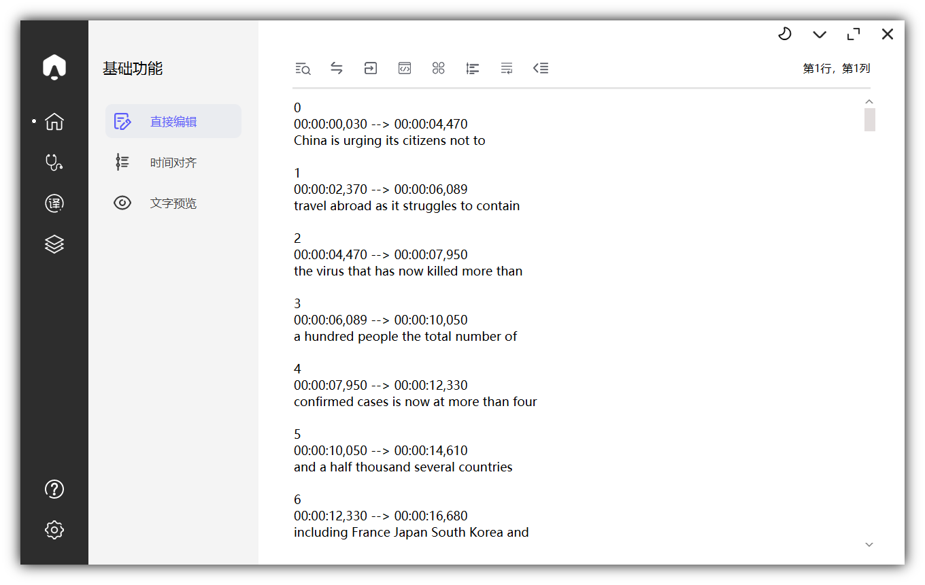Open the translate sidebar icon
The image size is (925, 585).
coord(54,203)
